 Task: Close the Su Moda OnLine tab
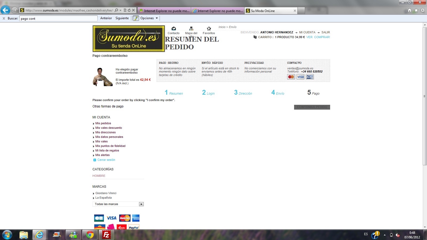point(295,11)
